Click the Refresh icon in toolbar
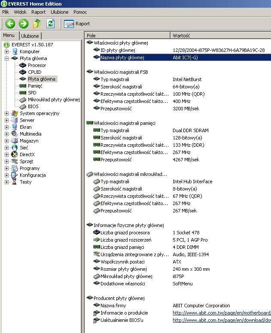This screenshot has height=333, width=271. pyautogui.click(x=51, y=23)
